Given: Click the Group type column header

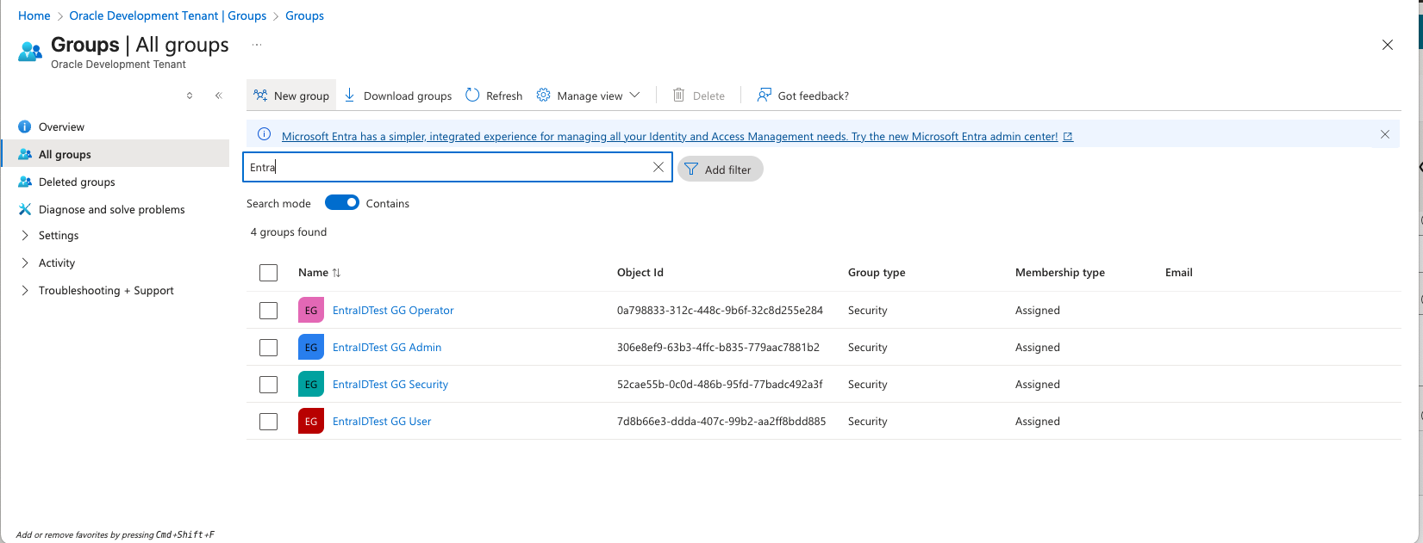Looking at the screenshot, I should (x=877, y=273).
